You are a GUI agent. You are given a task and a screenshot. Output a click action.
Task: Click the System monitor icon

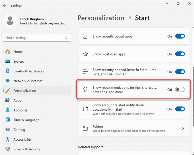coord(7,61)
